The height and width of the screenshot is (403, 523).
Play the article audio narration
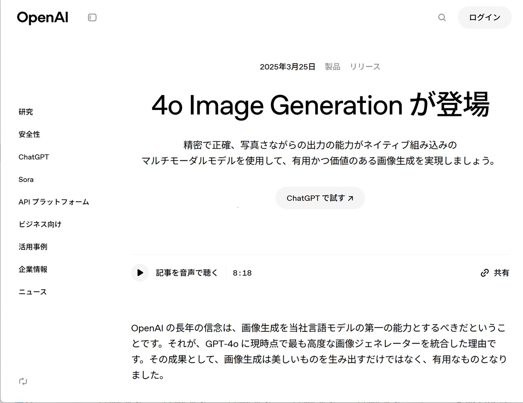(x=140, y=273)
